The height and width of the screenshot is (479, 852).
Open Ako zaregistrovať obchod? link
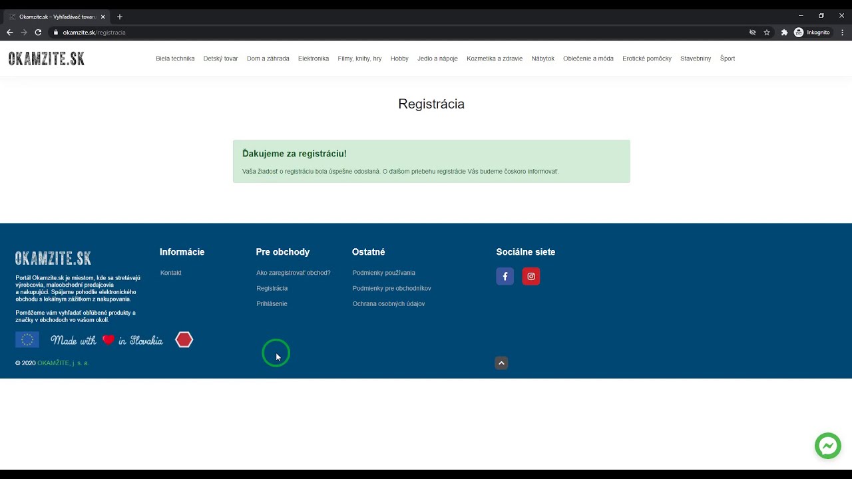(x=294, y=273)
